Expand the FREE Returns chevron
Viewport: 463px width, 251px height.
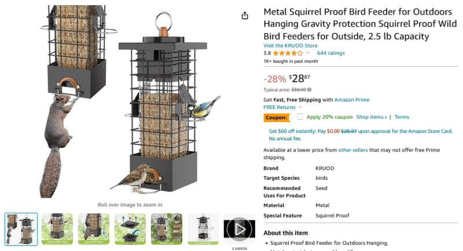pos(300,107)
